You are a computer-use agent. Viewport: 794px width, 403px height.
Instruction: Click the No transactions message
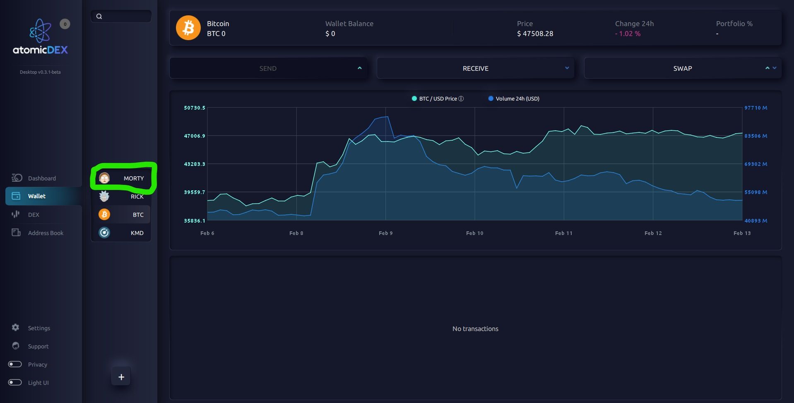coord(475,329)
